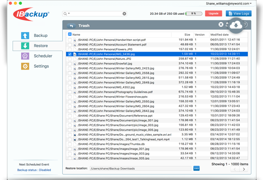
Task: Check the Handwritten script.pdf checkbox
Action: (x=70, y=40)
